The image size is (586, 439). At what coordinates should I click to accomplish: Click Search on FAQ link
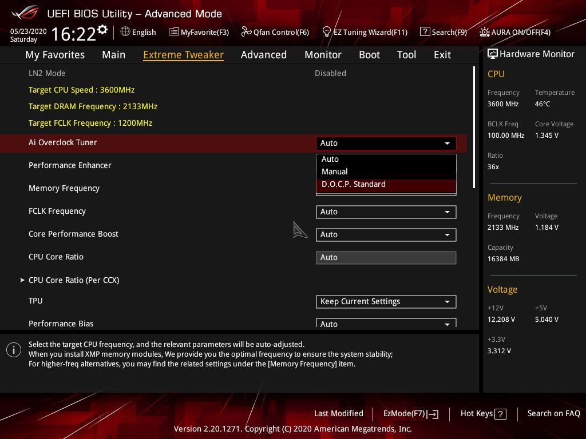click(553, 414)
